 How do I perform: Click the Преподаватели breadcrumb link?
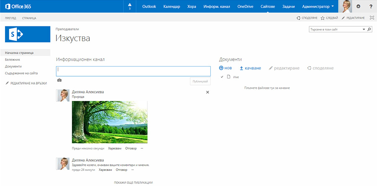67,29
